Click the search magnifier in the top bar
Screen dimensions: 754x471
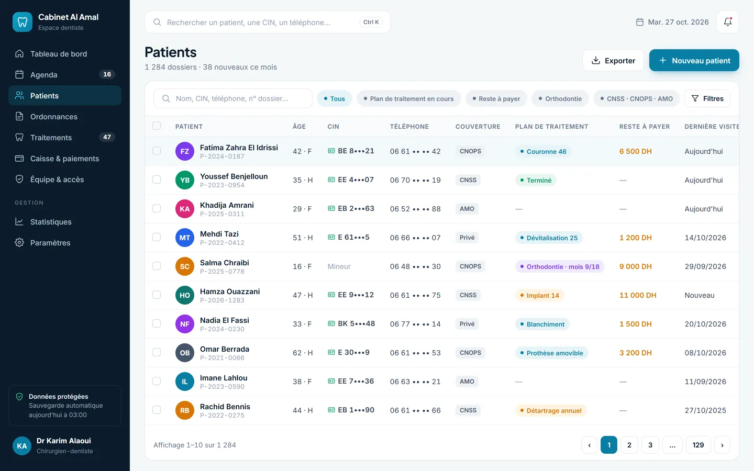click(x=157, y=23)
